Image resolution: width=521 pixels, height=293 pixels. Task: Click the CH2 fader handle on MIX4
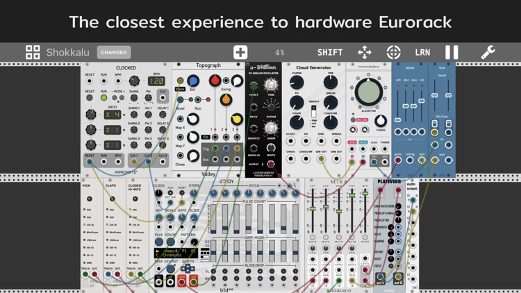[x=326, y=207]
